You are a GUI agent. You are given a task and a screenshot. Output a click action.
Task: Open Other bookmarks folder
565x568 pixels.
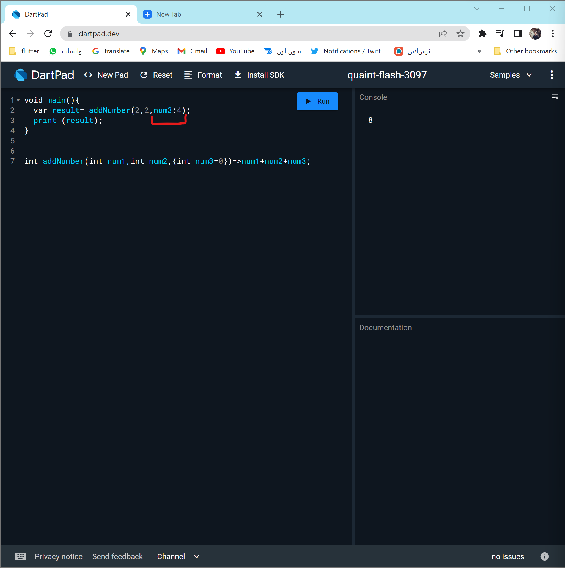pos(525,51)
